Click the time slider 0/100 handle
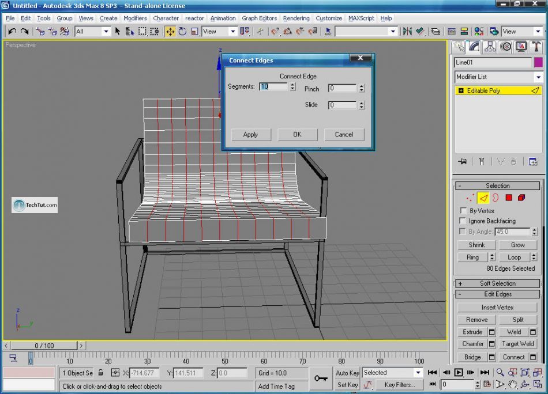The width and height of the screenshot is (548, 394). (44, 346)
